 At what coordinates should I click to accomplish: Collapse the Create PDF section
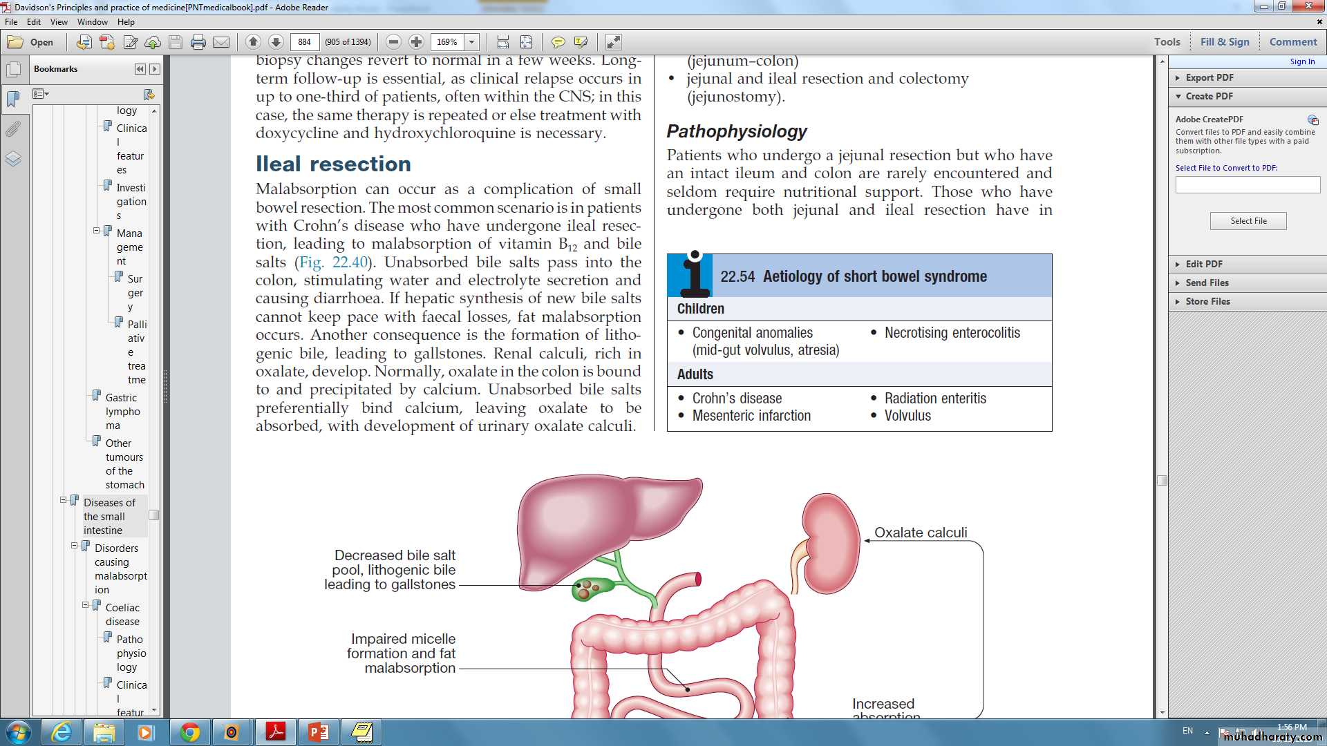point(1178,96)
